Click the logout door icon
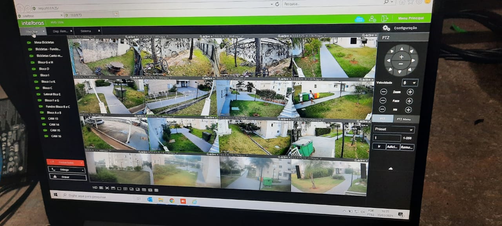 (x=384, y=19)
